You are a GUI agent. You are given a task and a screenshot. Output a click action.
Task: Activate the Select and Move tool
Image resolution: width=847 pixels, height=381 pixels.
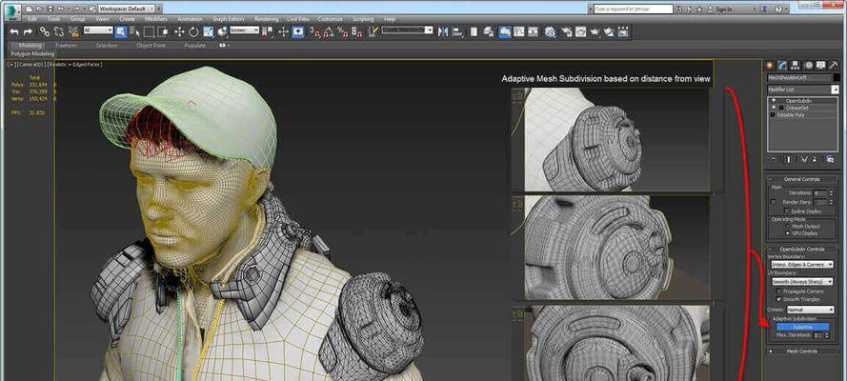(179, 31)
